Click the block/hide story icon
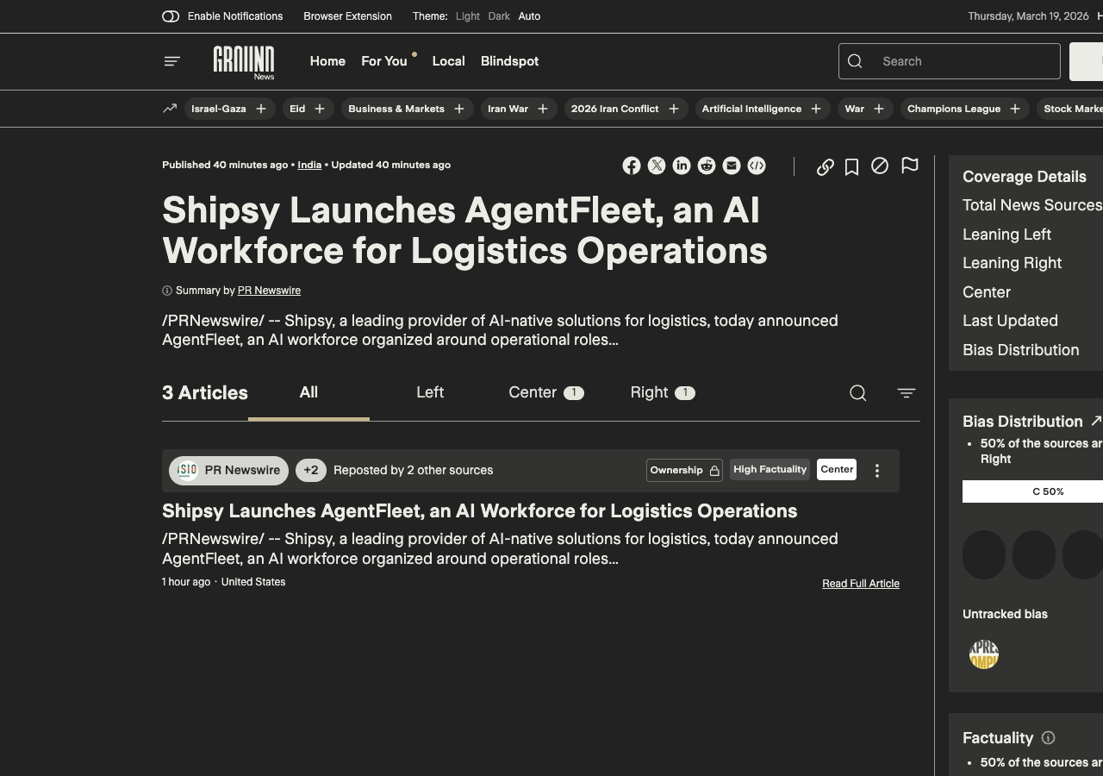Screen dimensions: 1103x776 click(x=880, y=166)
